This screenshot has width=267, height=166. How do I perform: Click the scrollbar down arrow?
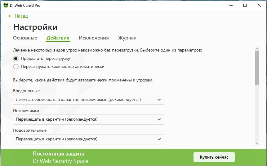[x=257, y=143]
